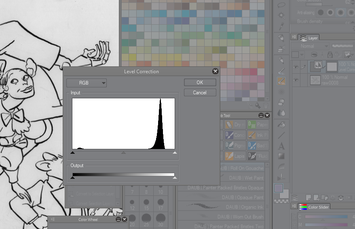Switch to the Layer tab
The width and height of the screenshot is (355, 229).
click(309, 38)
